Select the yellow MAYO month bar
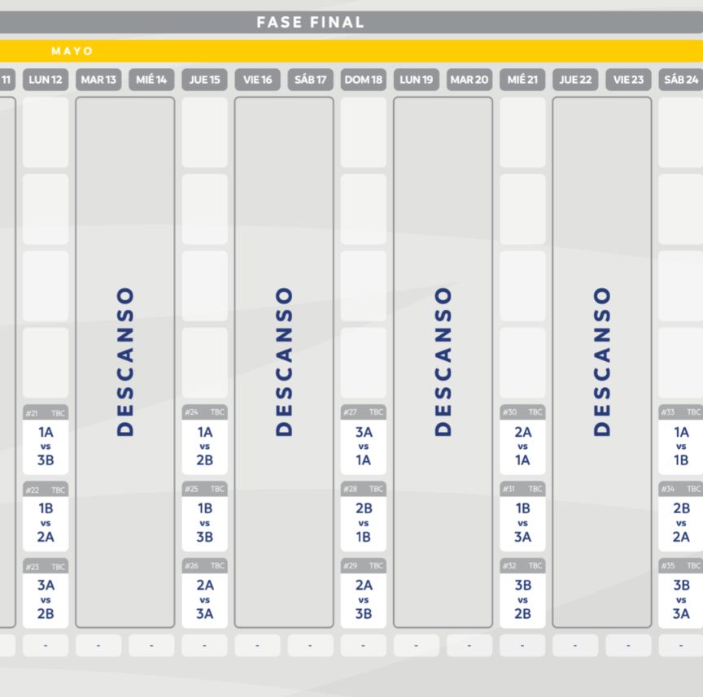703x697 pixels. pos(351,51)
